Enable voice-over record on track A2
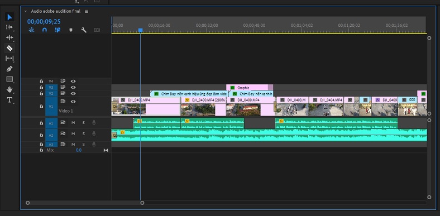440x216 pixels. (x=94, y=134)
